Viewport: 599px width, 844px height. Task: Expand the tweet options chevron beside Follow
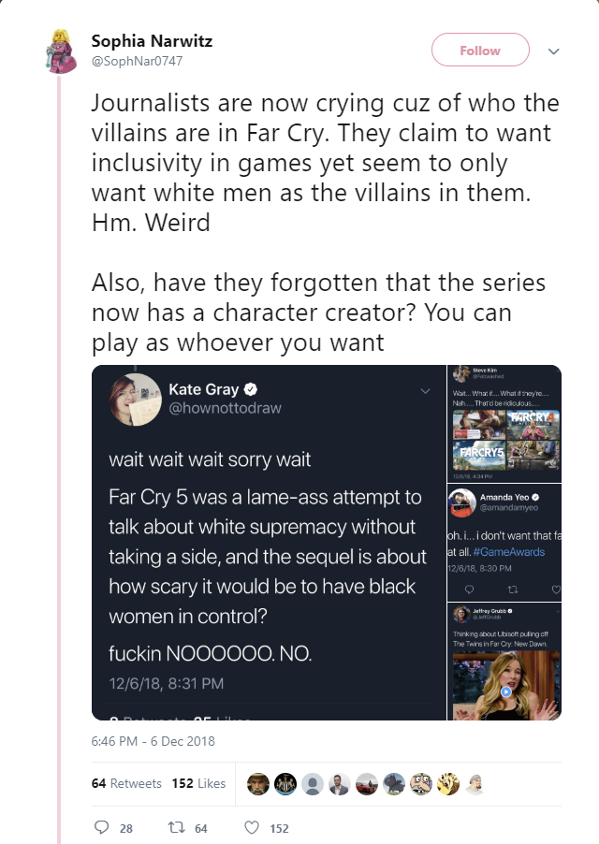point(553,51)
